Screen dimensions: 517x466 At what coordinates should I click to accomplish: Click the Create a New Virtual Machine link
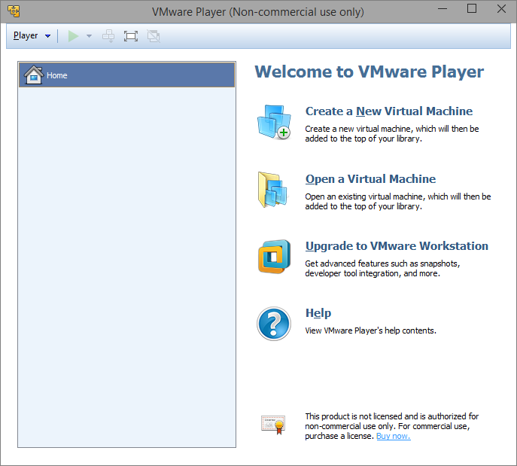(389, 111)
